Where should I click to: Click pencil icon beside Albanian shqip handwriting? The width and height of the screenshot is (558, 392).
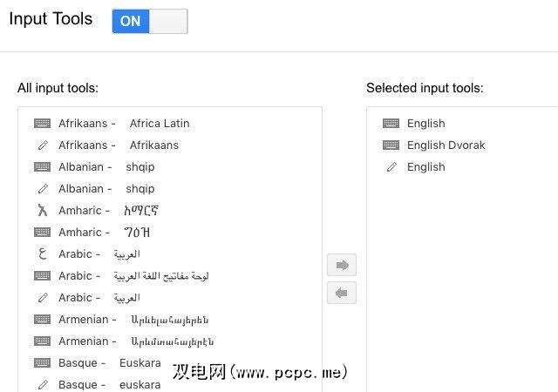pyautogui.click(x=43, y=188)
